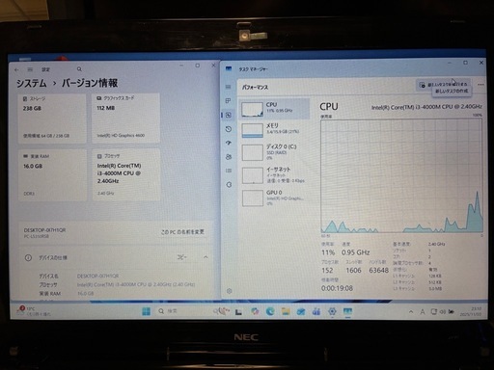Open Task View icon on taskbar
The image size is (494, 370).
click(x=238, y=311)
